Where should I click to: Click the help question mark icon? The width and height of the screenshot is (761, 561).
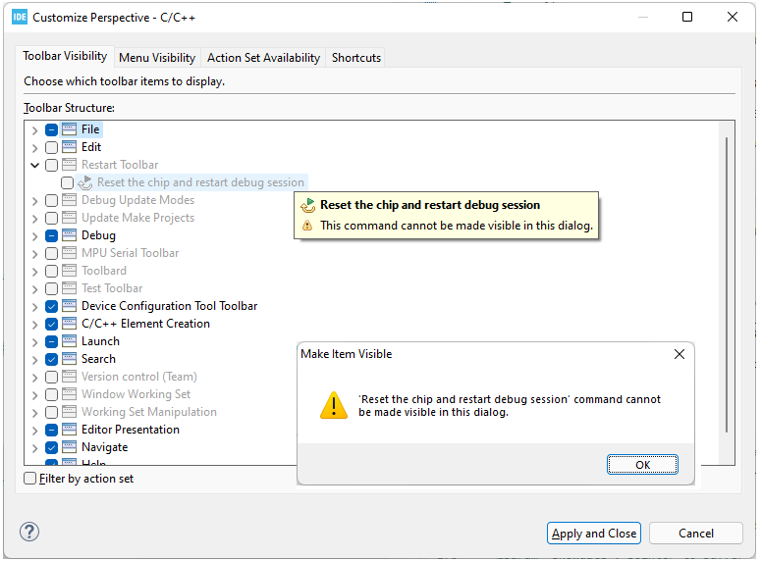click(29, 533)
